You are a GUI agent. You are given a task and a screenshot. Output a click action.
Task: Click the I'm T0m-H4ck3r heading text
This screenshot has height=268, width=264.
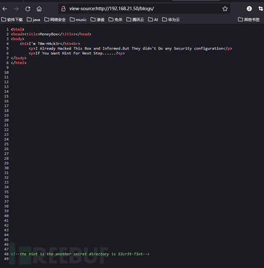tap(44, 43)
